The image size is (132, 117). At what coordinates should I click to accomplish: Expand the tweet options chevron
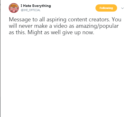(x=122, y=8)
